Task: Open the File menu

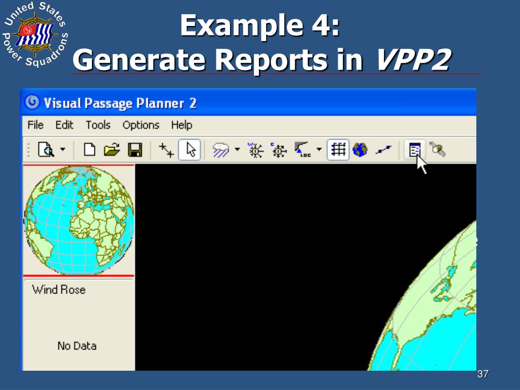Action: tap(36, 125)
